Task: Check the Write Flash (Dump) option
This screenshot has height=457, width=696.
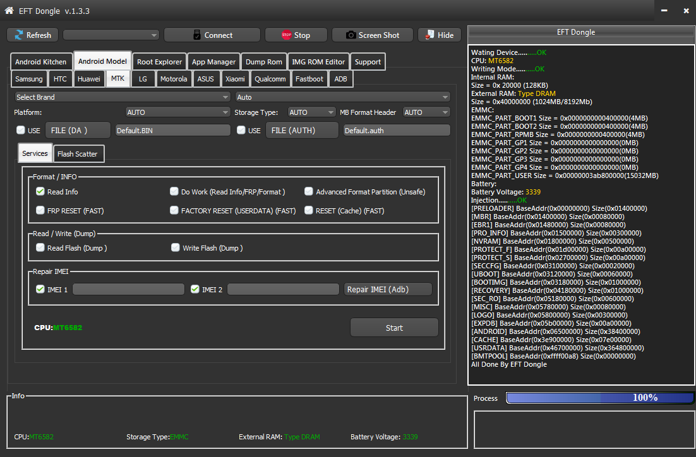Action: (176, 247)
